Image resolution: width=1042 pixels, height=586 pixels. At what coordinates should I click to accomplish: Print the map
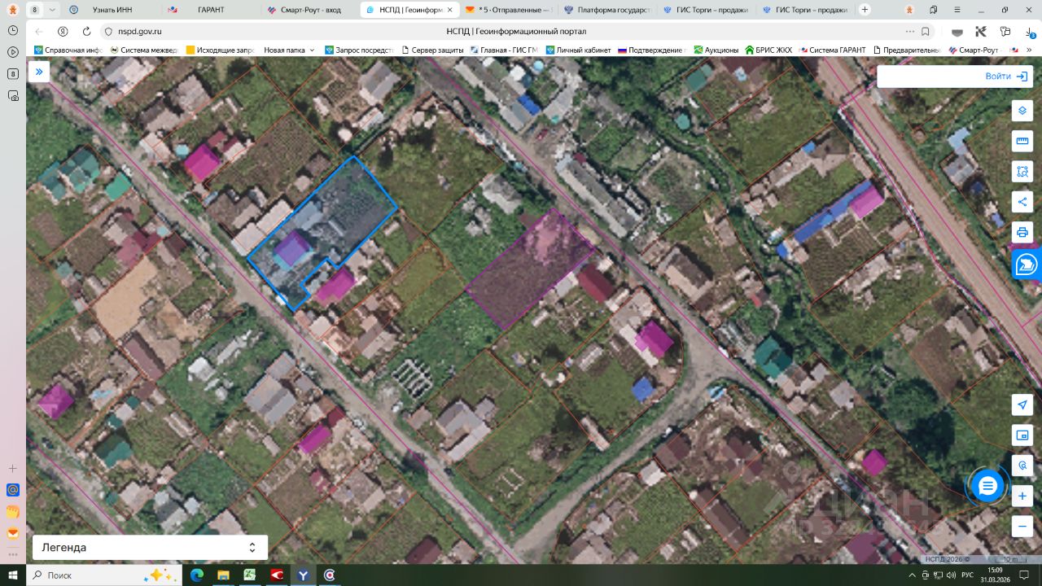point(1022,232)
